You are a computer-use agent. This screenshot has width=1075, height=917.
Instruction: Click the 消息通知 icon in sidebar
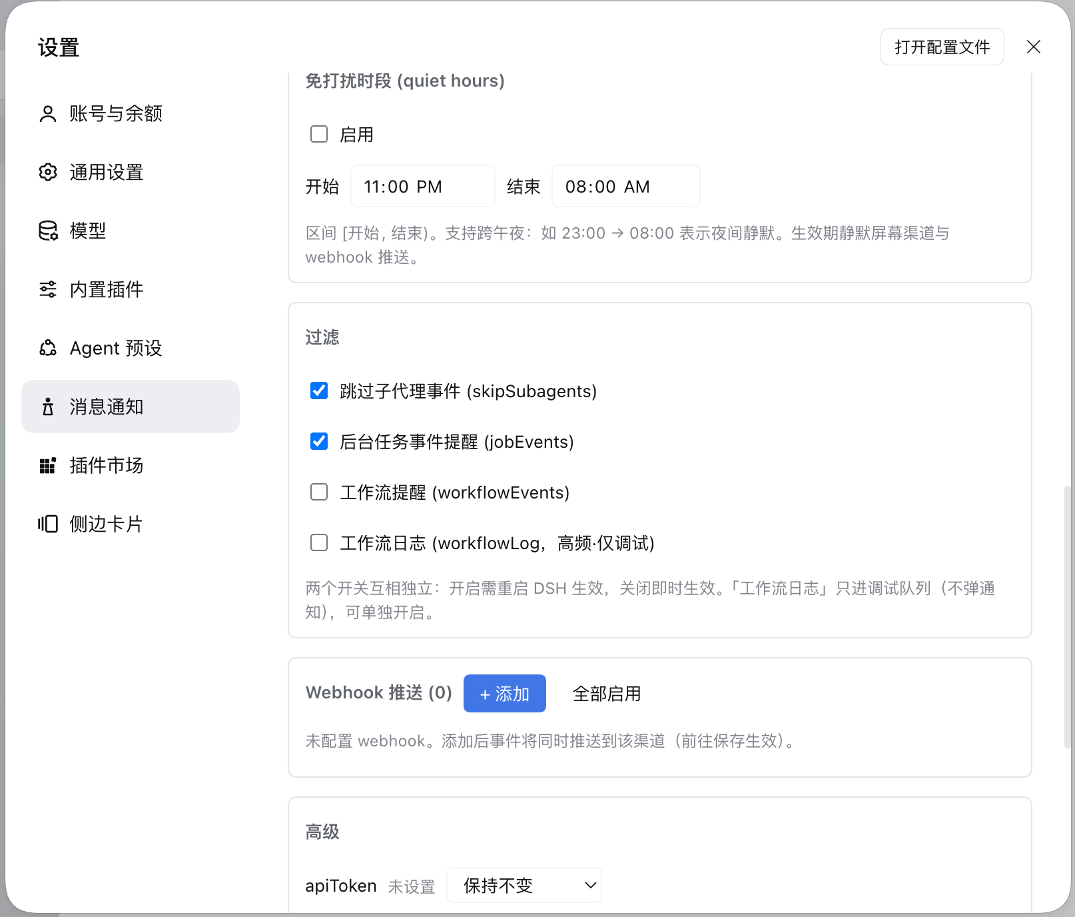coord(47,407)
